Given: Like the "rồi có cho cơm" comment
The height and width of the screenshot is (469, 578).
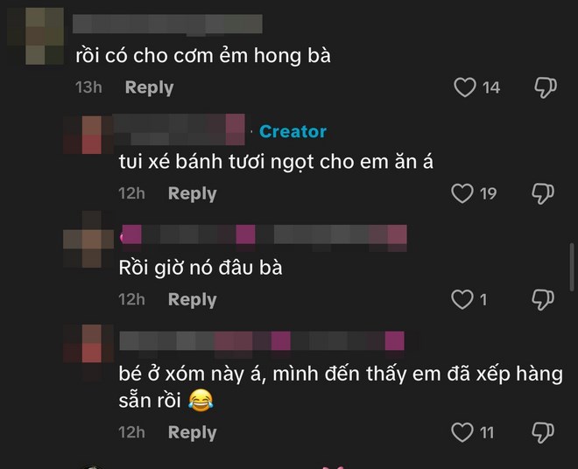Looking at the screenshot, I should [x=464, y=87].
